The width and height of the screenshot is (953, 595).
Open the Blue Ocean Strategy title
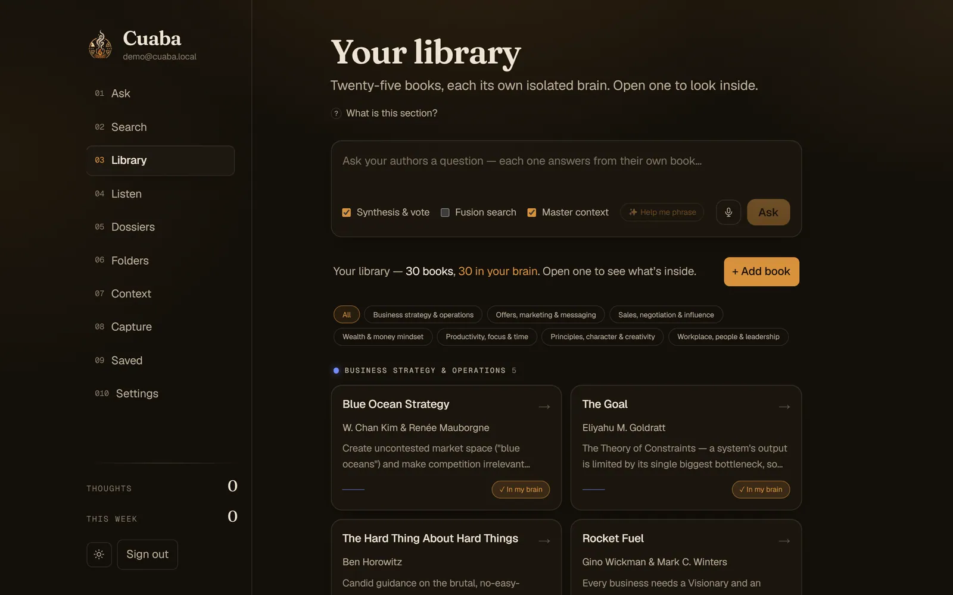395,404
